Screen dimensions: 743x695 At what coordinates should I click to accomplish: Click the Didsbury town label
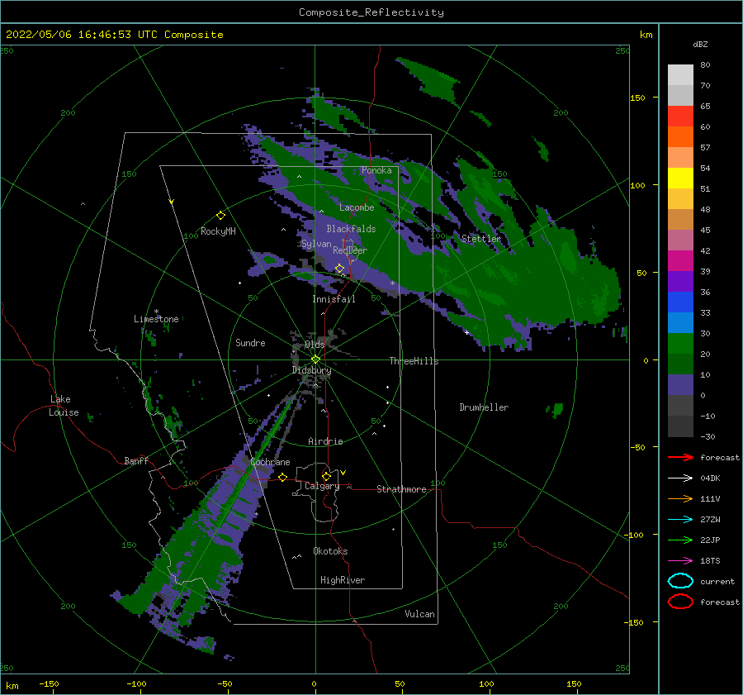click(311, 370)
